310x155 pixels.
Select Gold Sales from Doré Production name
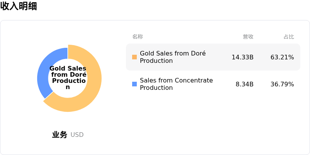[x=173, y=57]
